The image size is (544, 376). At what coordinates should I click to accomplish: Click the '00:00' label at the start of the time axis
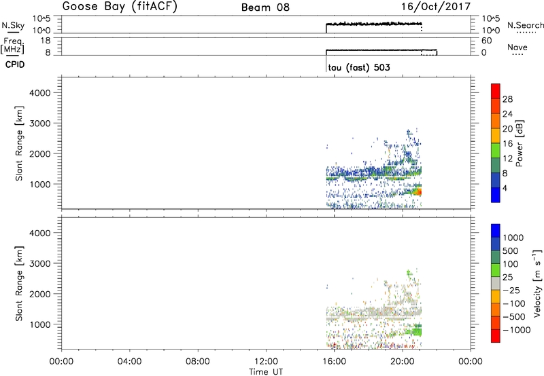tap(61, 362)
